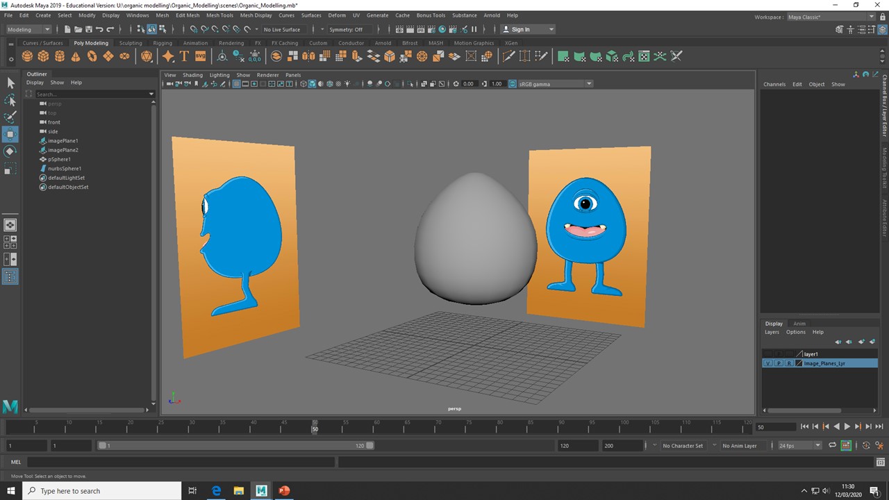
Task: Open the Mesh menu in the menu bar
Action: pyautogui.click(x=162, y=15)
